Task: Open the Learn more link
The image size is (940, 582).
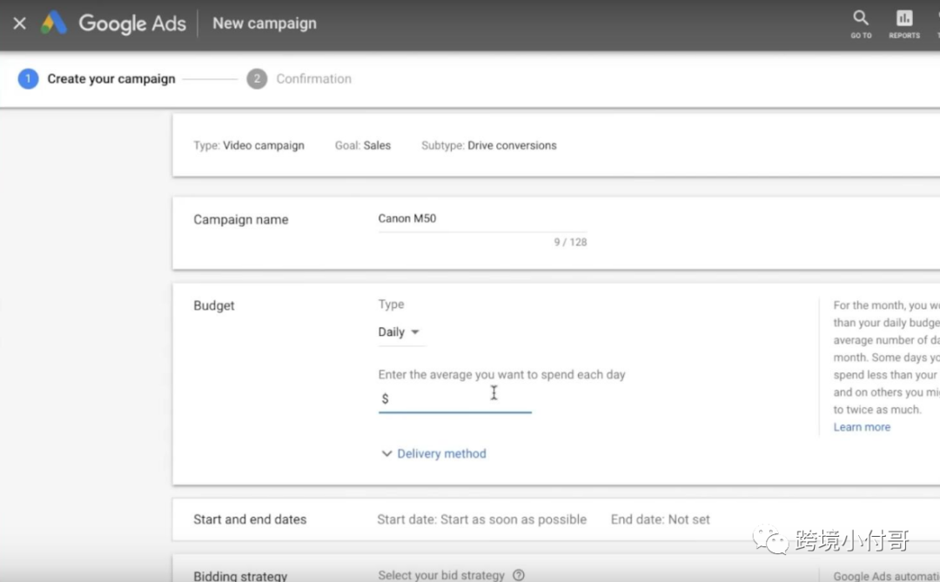Action: point(862,427)
